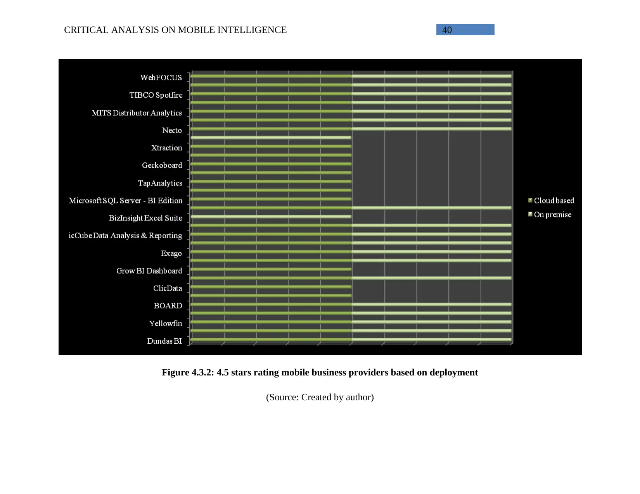Click the Figure 4.3.2 caption
Screen dimensions: 640x494
point(320,372)
